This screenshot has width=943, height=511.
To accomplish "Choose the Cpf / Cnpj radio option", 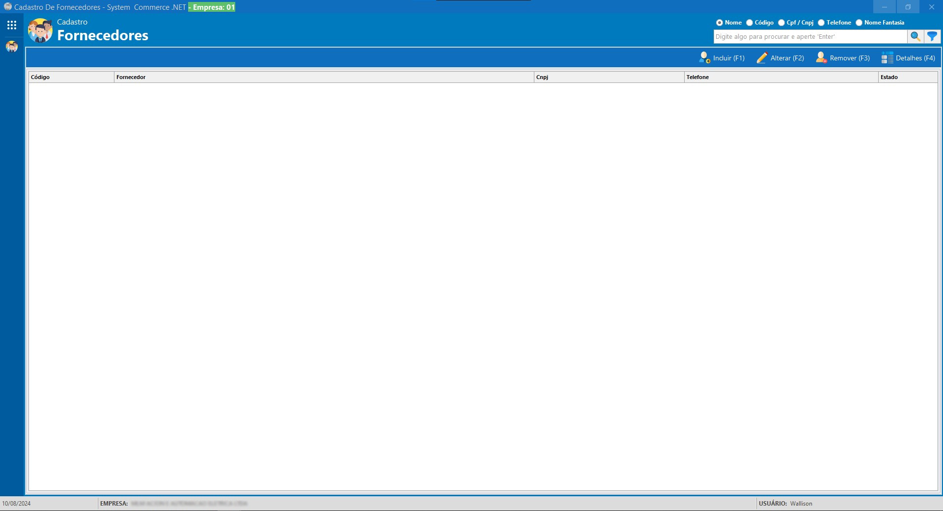I will tap(781, 23).
